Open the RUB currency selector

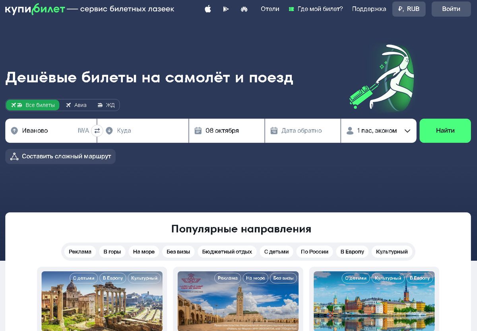pyautogui.click(x=409, y=9)
